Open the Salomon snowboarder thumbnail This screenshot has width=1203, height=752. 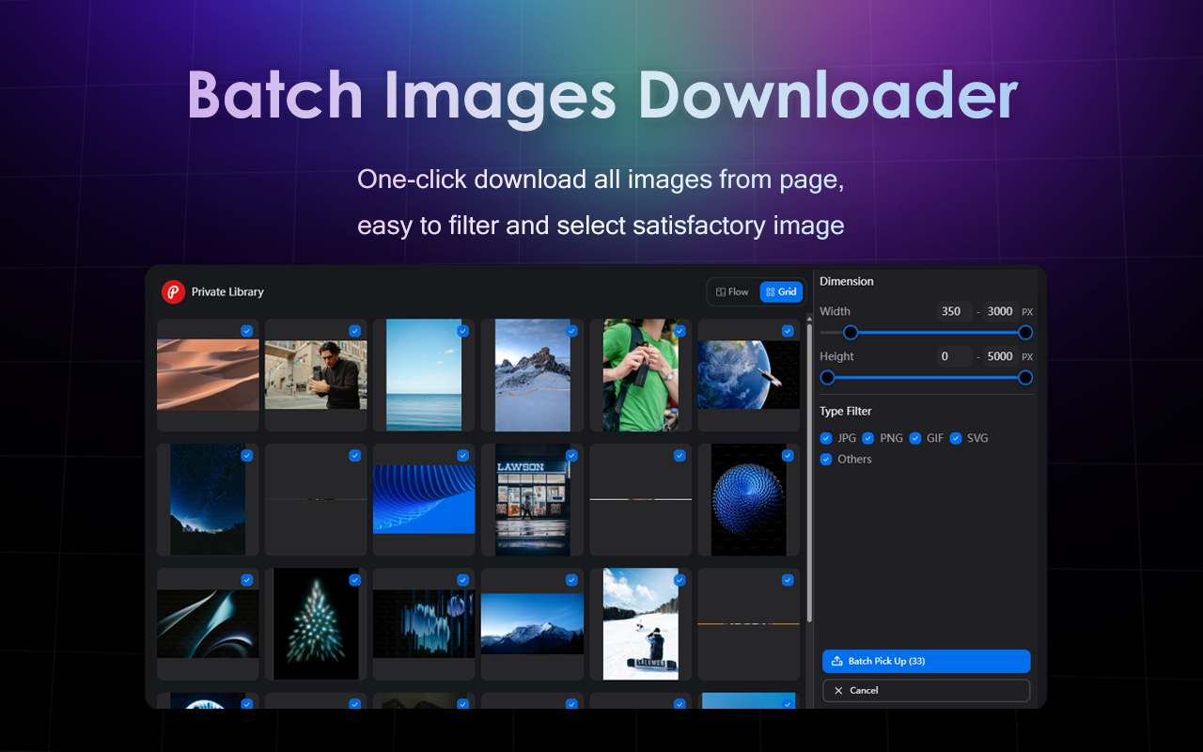pos(640,624)
